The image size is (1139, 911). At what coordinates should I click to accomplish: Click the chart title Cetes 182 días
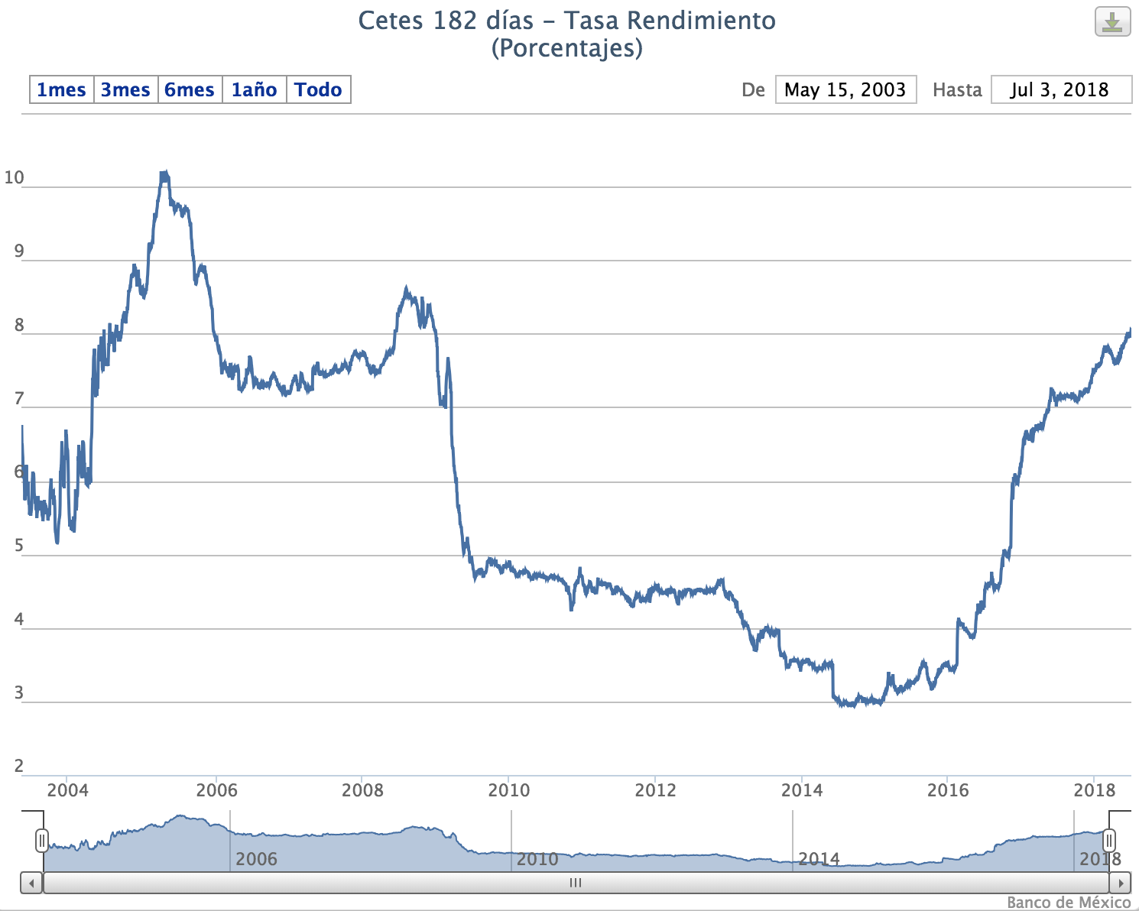pyautogui.click(x=567, y=20)
